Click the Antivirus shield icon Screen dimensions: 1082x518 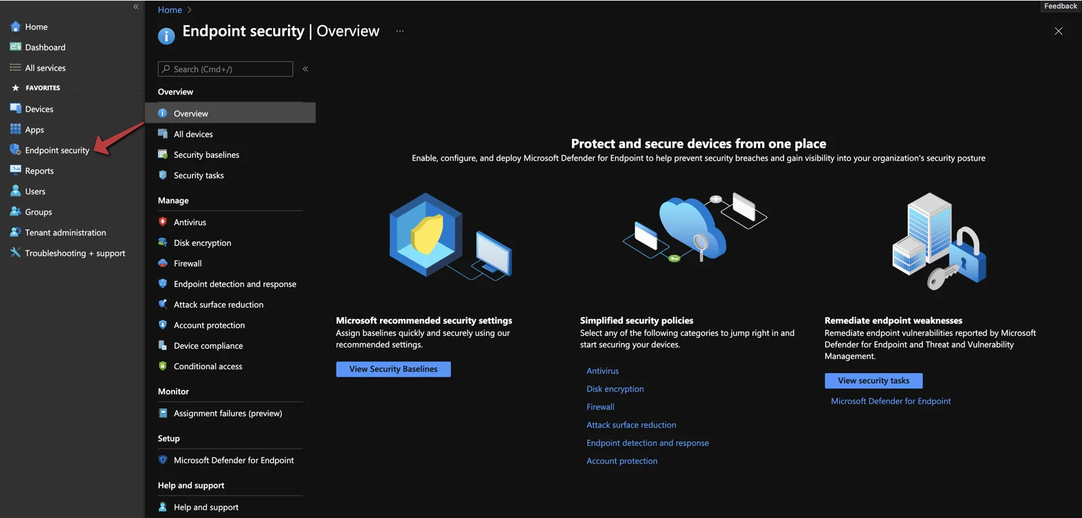163,222
